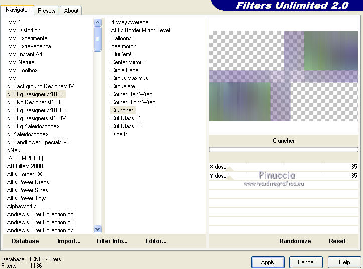Screen dimensions: 363x269
Task: Select VM Distortion category
Action: coord(24,30)
